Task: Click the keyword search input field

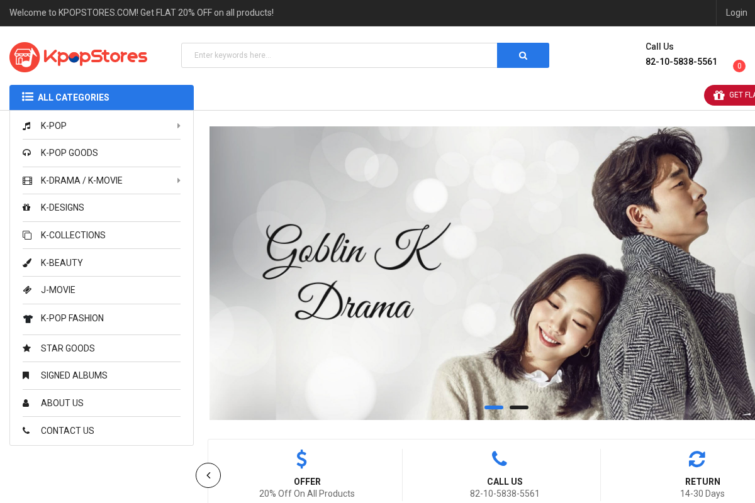Action: coord(339,55)
